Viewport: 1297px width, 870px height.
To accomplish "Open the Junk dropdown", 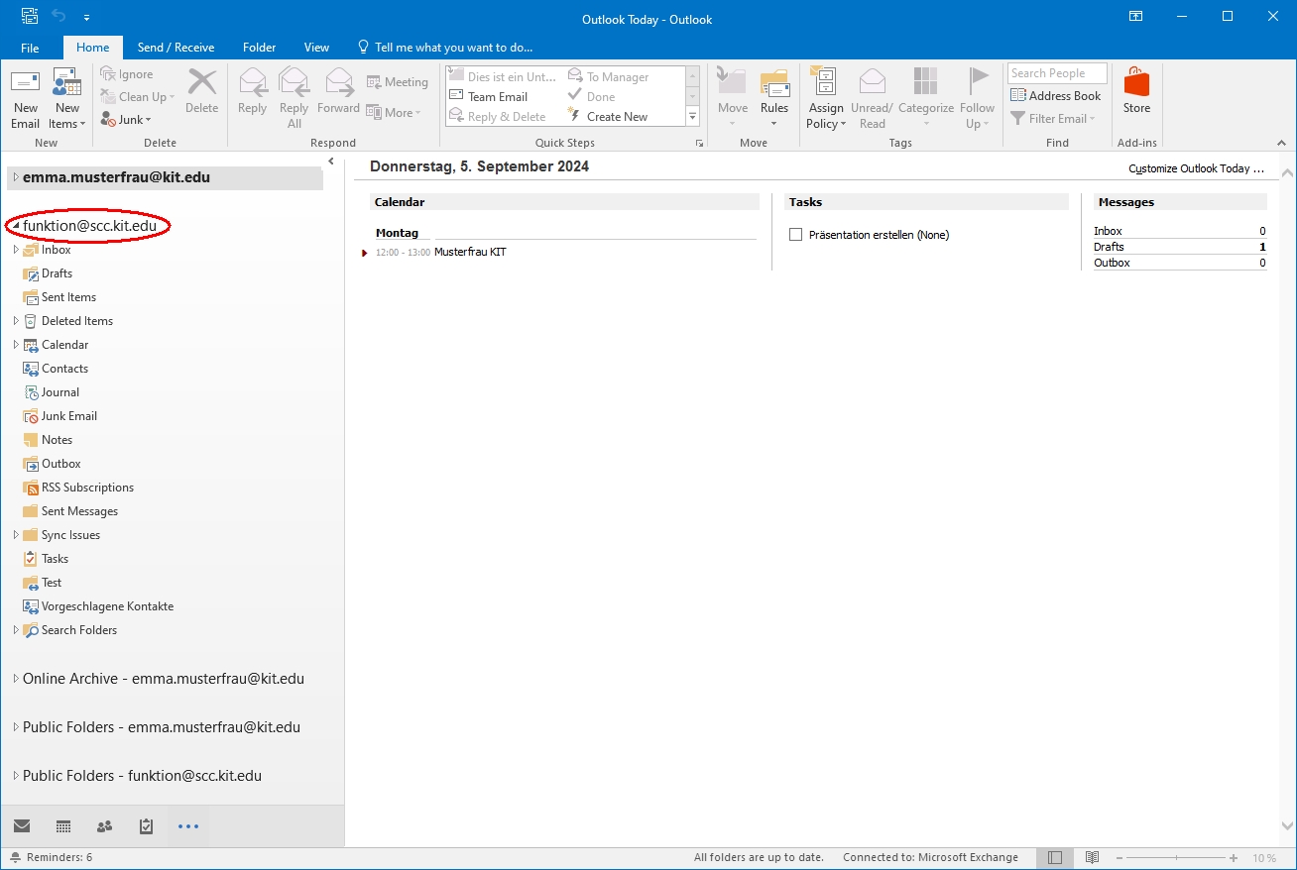I will (126, 120).
